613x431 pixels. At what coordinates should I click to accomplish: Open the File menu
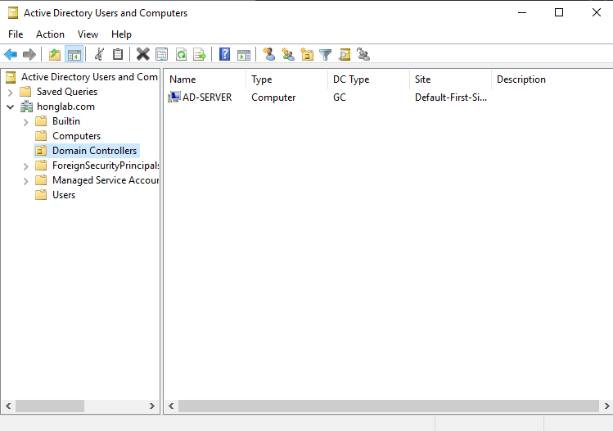tap(16, 34)
